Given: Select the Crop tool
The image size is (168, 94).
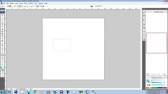Looking at the screenshot, I should 2,24.
